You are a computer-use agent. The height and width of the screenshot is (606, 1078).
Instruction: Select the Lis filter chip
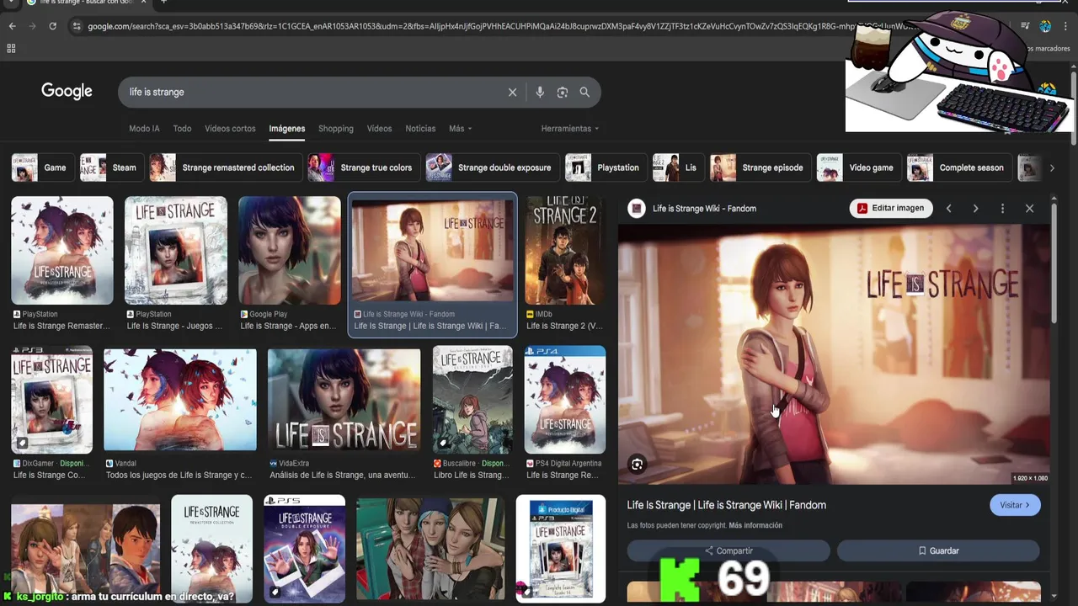point(677,167)
